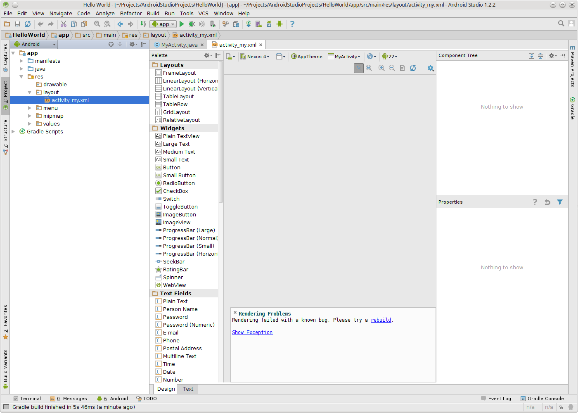578x413 pixels.
Task: Zoom out on the design preview
Action: pyautogui.click(x=392, y=68)
